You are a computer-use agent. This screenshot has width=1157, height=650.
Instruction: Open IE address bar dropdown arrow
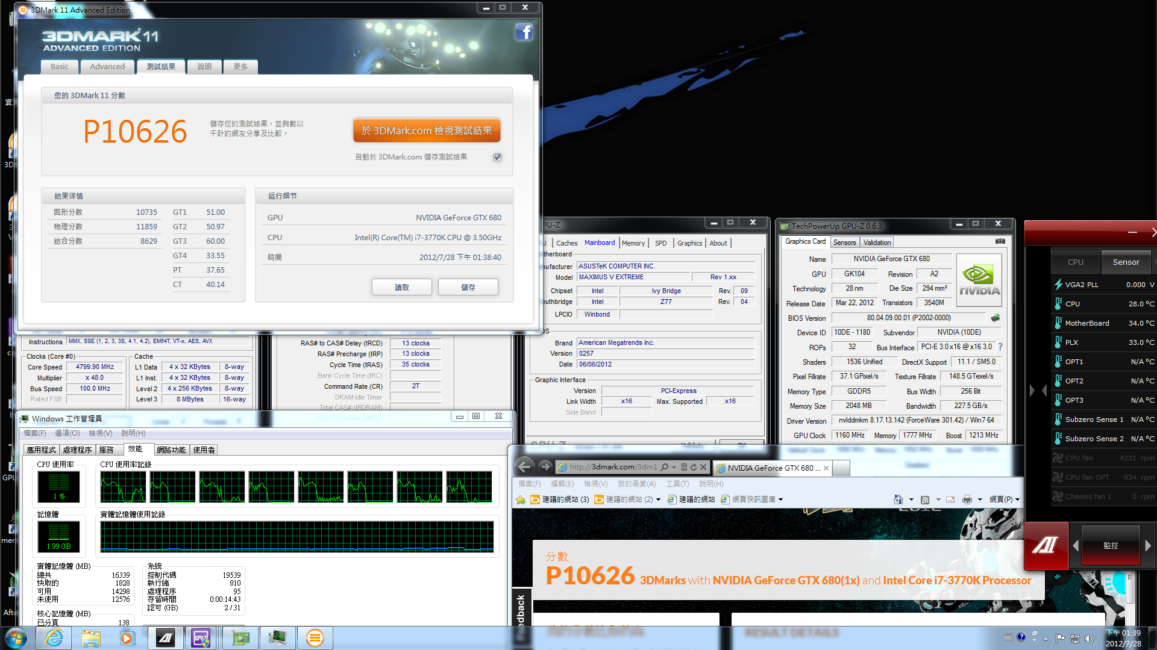click(674, 468)
